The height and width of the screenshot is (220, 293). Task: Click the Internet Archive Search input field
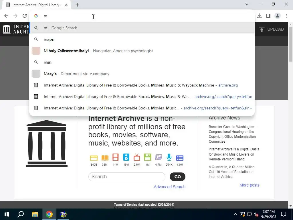pyautogui.click(x=127, y=176)
